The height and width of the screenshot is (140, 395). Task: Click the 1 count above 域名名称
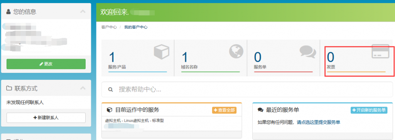click(185, 57)
